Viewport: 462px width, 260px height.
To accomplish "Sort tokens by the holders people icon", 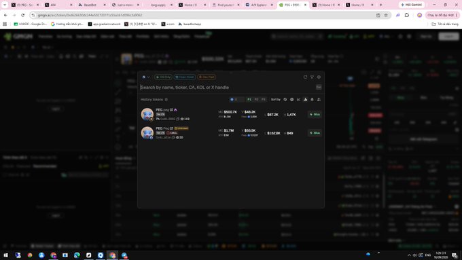I will tap(319, 100).
